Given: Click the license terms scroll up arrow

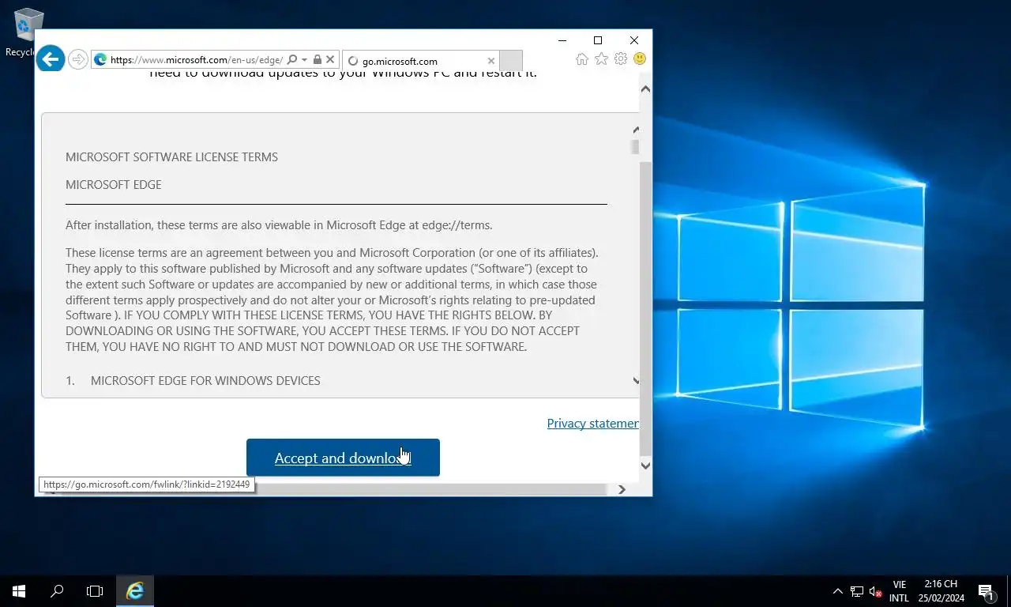Looking at the screenshot, I should [x=636, y=130].
